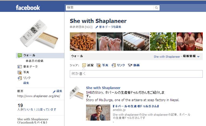Choose リンク link share icon
The image size is (206, 126).
(x=114, y=65)
